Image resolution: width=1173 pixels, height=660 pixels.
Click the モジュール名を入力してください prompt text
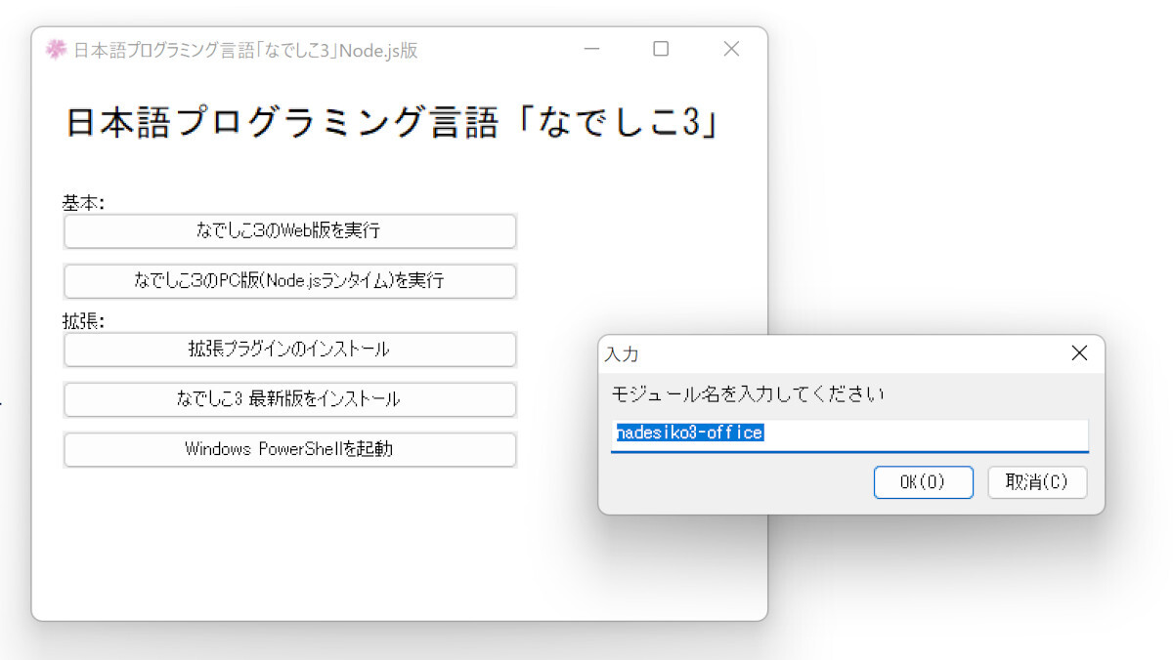click(748, 394)
